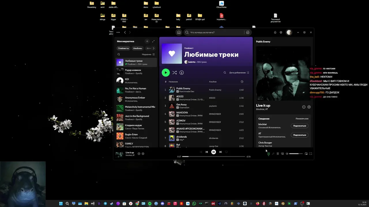Screen dimensions: 369x207
Task: Adjust the volume slider
Action: [x=296, y=154]
